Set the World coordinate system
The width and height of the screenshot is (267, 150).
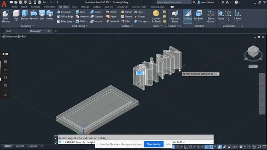[x=221, y=15]
